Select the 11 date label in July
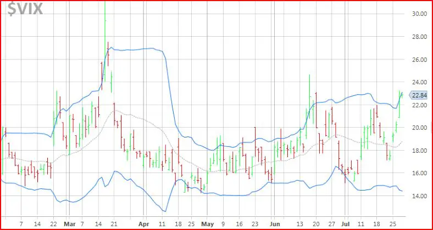This screenshot has width=433, height=230. [360, 224]
